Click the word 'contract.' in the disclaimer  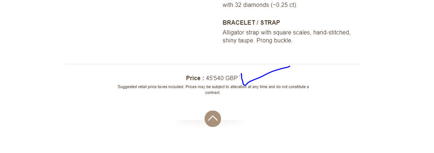213,92
